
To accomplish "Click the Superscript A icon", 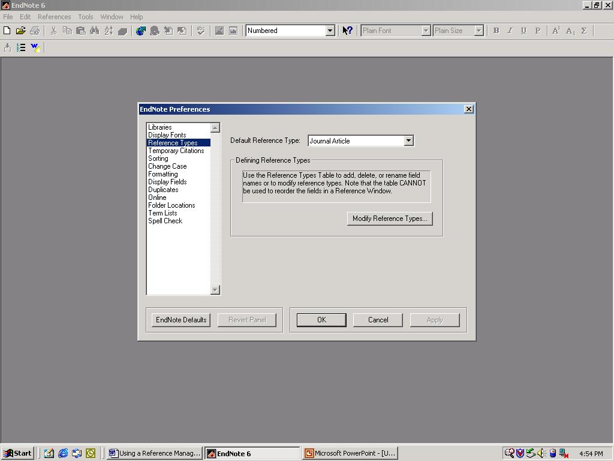I will [x=556, y=31].
